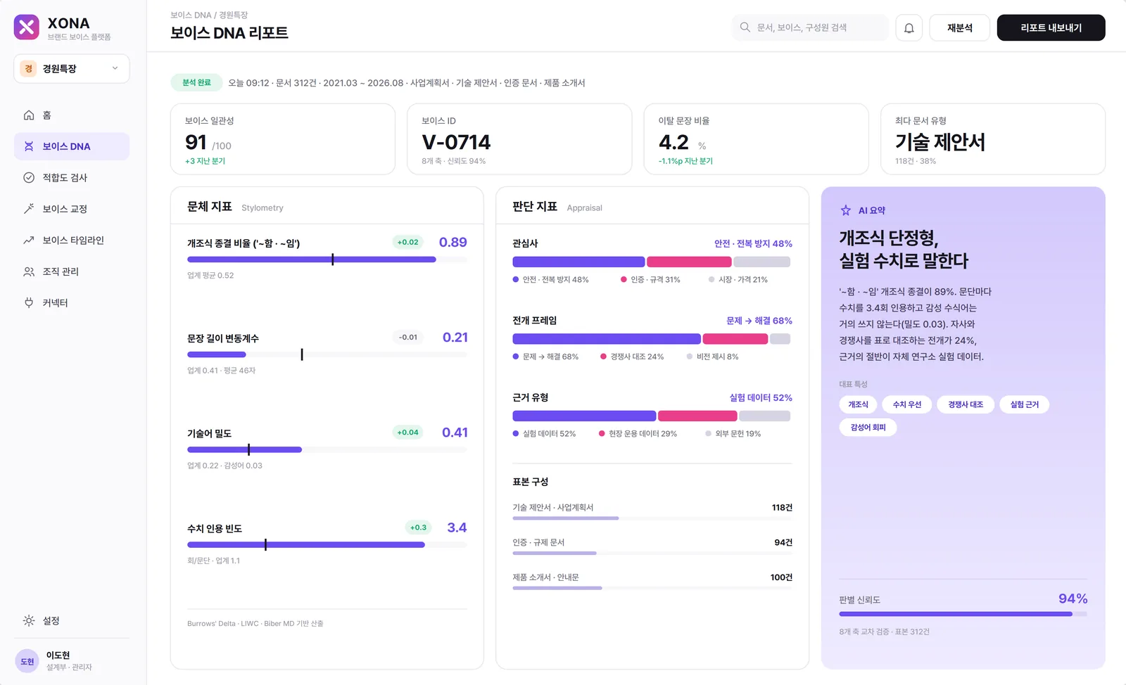Click the XONA logo icon
This screenshot has height=685, width=1126.
tap(27, 27)
